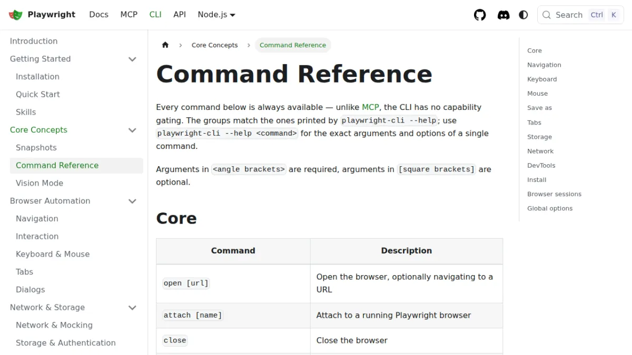
Task: Open the Keyboard & Mouse sidebar page
Action: click(53, 254)
